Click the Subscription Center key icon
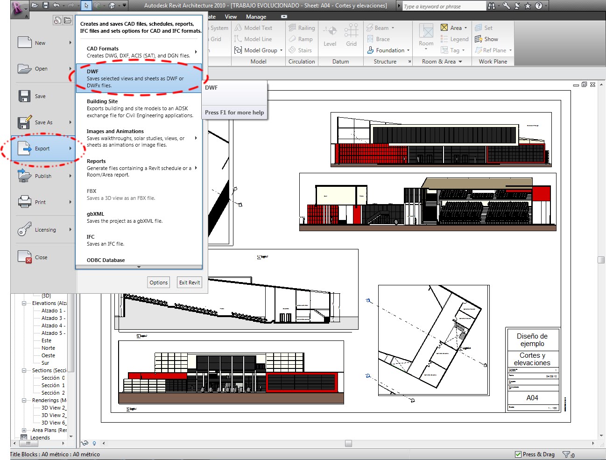 (x=506, y=6)
